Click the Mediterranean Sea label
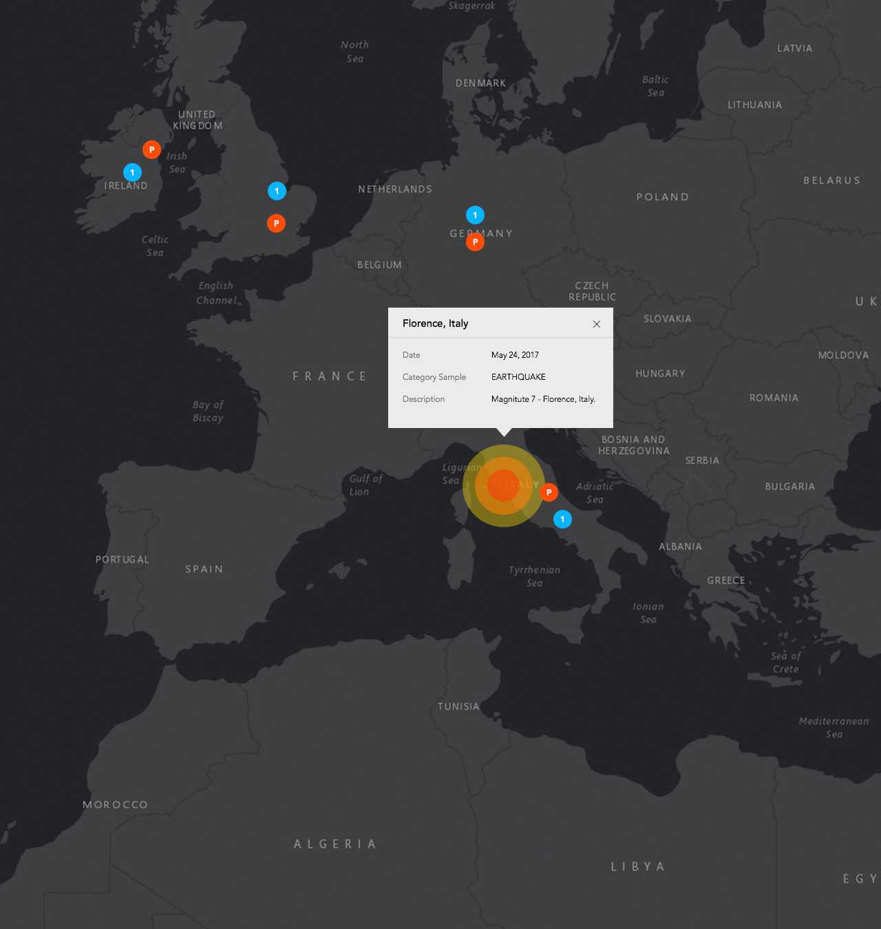This screenshot has height=929, width=881. pyautogui.click(x=834, y=727)
